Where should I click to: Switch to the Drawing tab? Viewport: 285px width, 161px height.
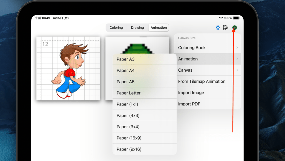pos(137,27)
